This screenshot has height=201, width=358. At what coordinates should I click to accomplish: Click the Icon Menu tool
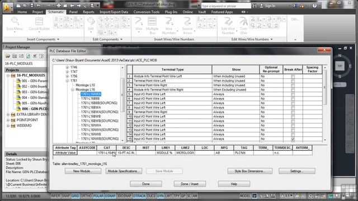point(15,24)
